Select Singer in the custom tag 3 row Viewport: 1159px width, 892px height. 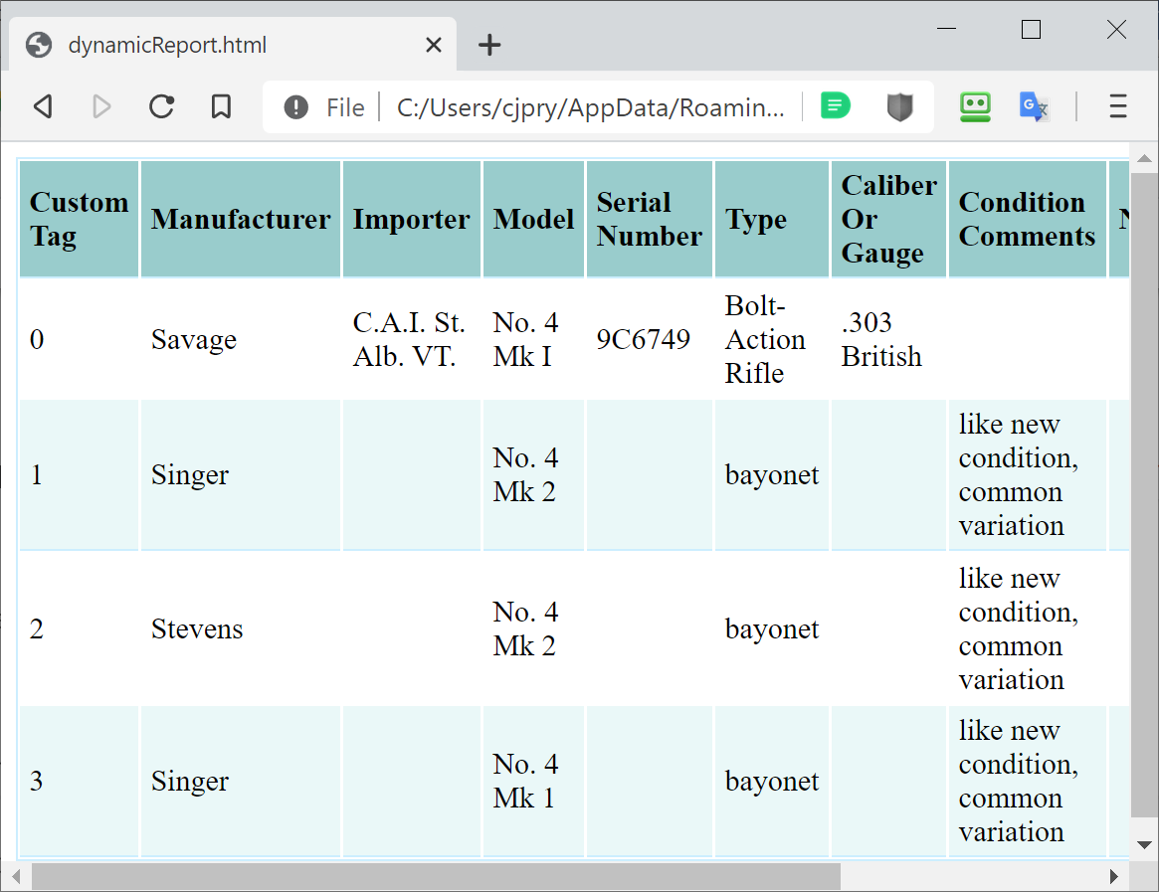coord(240,782)
